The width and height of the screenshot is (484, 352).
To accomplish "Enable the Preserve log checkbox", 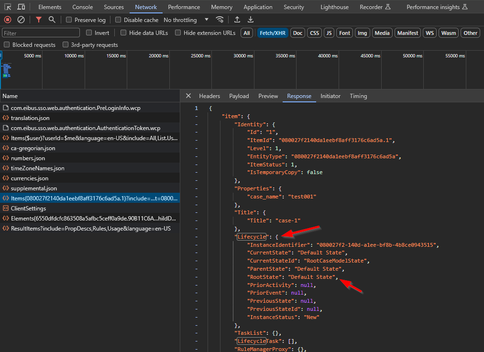I will [x=69, y=20].
